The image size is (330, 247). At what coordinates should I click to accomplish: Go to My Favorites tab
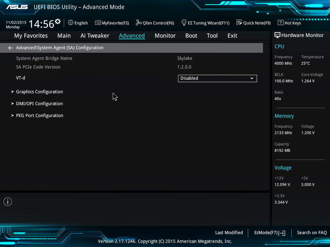click(31, 36)
